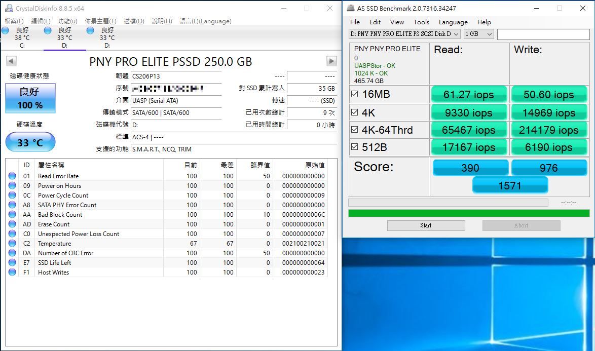This screenshot has width=595, height=351.
Task: Click the 良好 100% health status button
Action: point(30,98)
